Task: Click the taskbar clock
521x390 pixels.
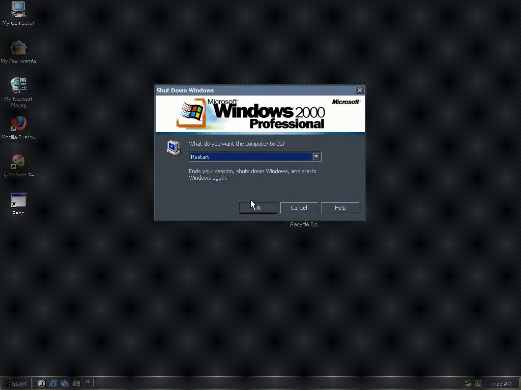Action: (x=501, y=384)
